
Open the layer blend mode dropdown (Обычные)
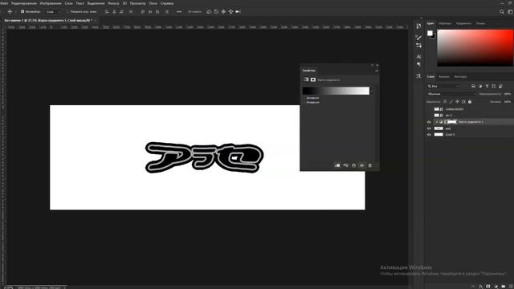(x=451, y=94)
